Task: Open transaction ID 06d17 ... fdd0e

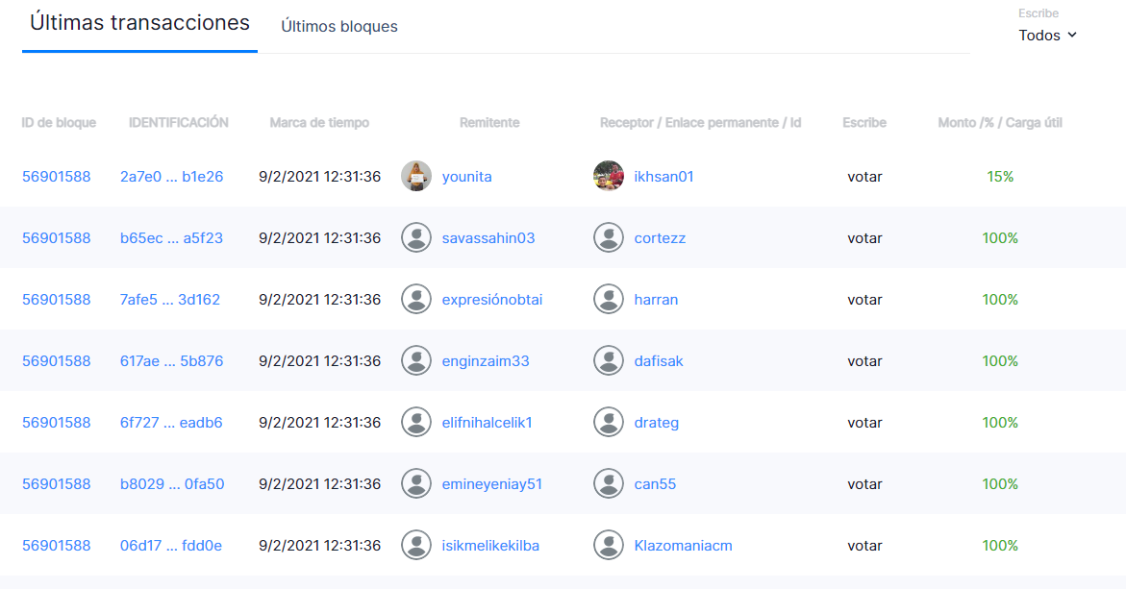Action: click(171, 546)
